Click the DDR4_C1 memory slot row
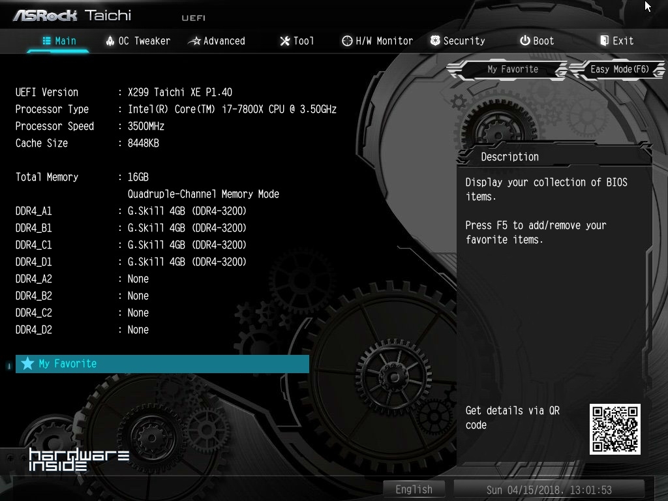668x501 pixels. [x=130, y=245]
